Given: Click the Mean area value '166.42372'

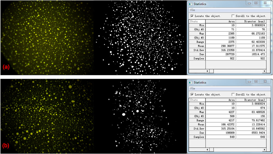Looking at the screenshot, I should (x=228, y=125).
